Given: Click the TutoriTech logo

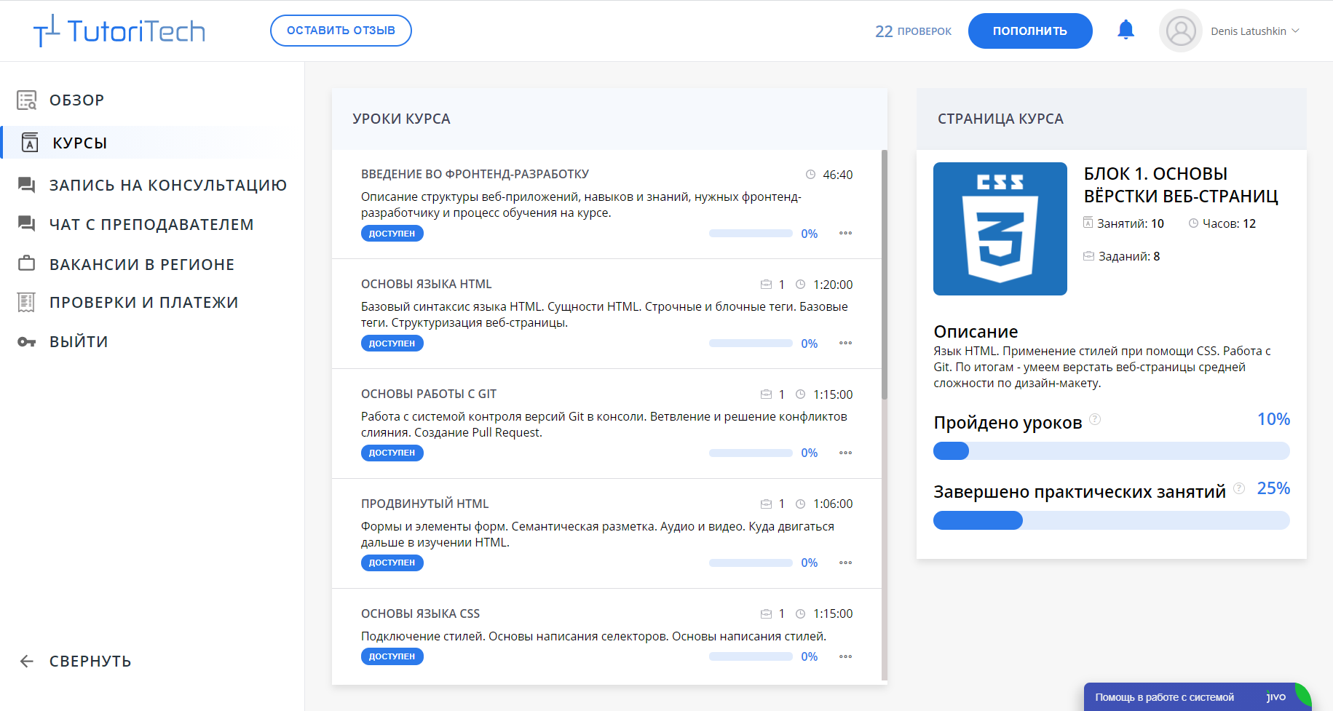Looking at the screenshot, I should [119, 31].
